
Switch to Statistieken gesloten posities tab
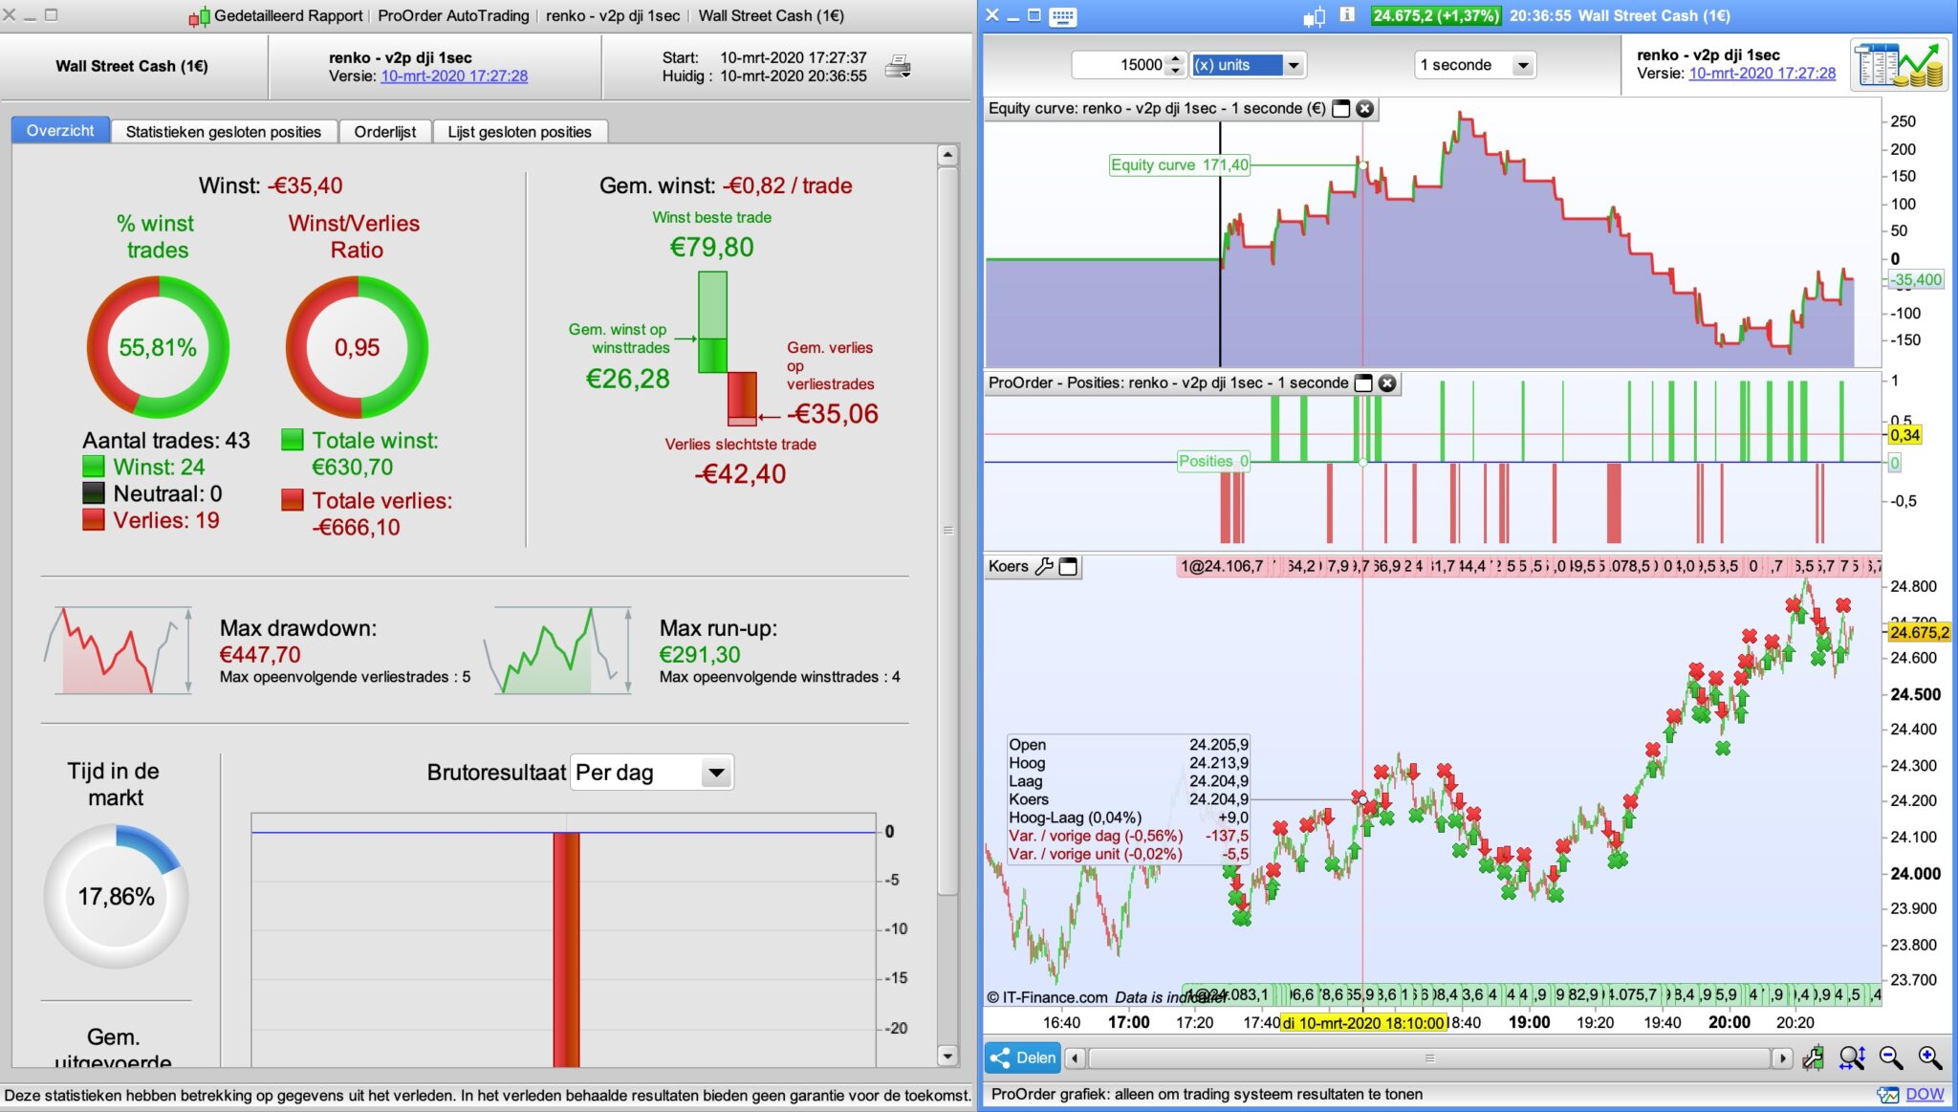pyautogui.click(x=223, y=132)
